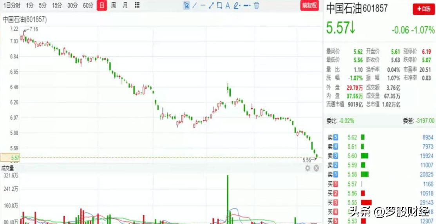
Task: Click the 7.16 high price label
Action: (34, 29)
